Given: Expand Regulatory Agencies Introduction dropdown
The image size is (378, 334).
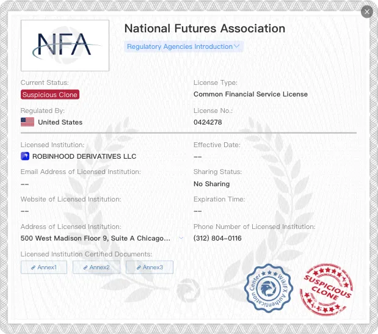Looking at the screenshot, I should click(x=183, y=46).
